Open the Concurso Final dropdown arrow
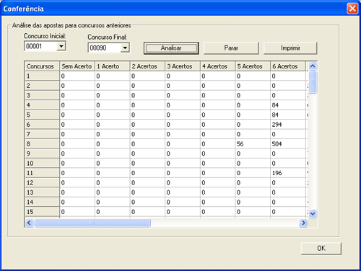361x271 pixels. tap(125, 48)
